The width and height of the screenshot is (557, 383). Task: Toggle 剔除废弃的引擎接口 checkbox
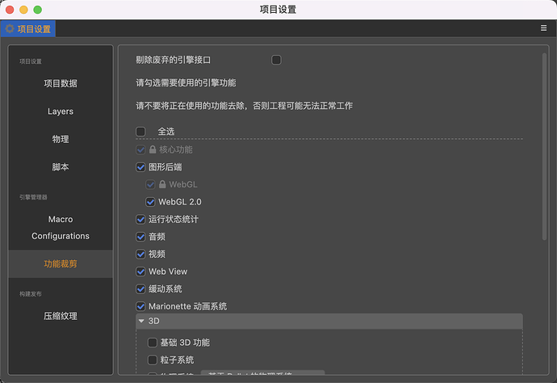tap(276, 60)
